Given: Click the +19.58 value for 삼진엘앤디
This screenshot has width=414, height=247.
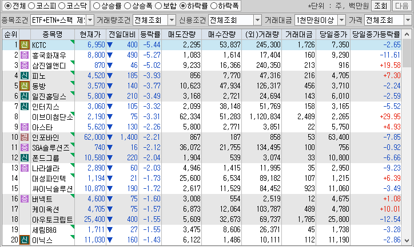Looking at the screenshot, I should (390, 65).
